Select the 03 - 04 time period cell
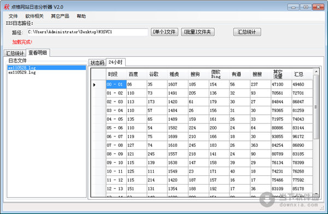Image resolution: width=328 pixels, height=214 pixels. (x=116, y=110)
